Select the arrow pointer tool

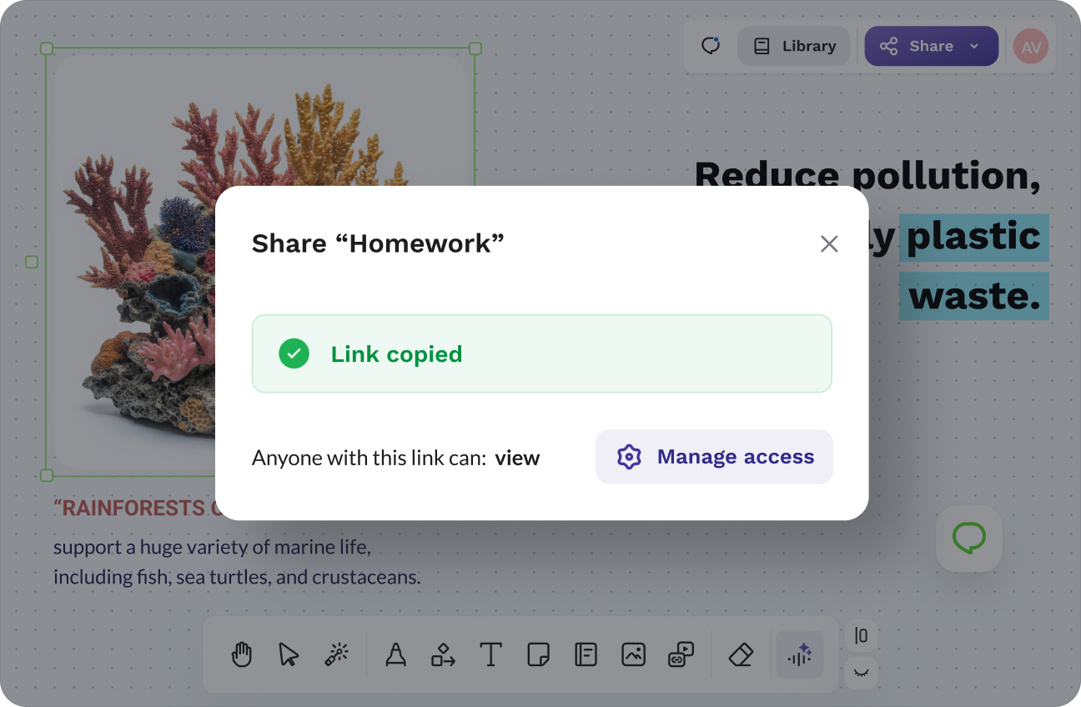[289, 654]
